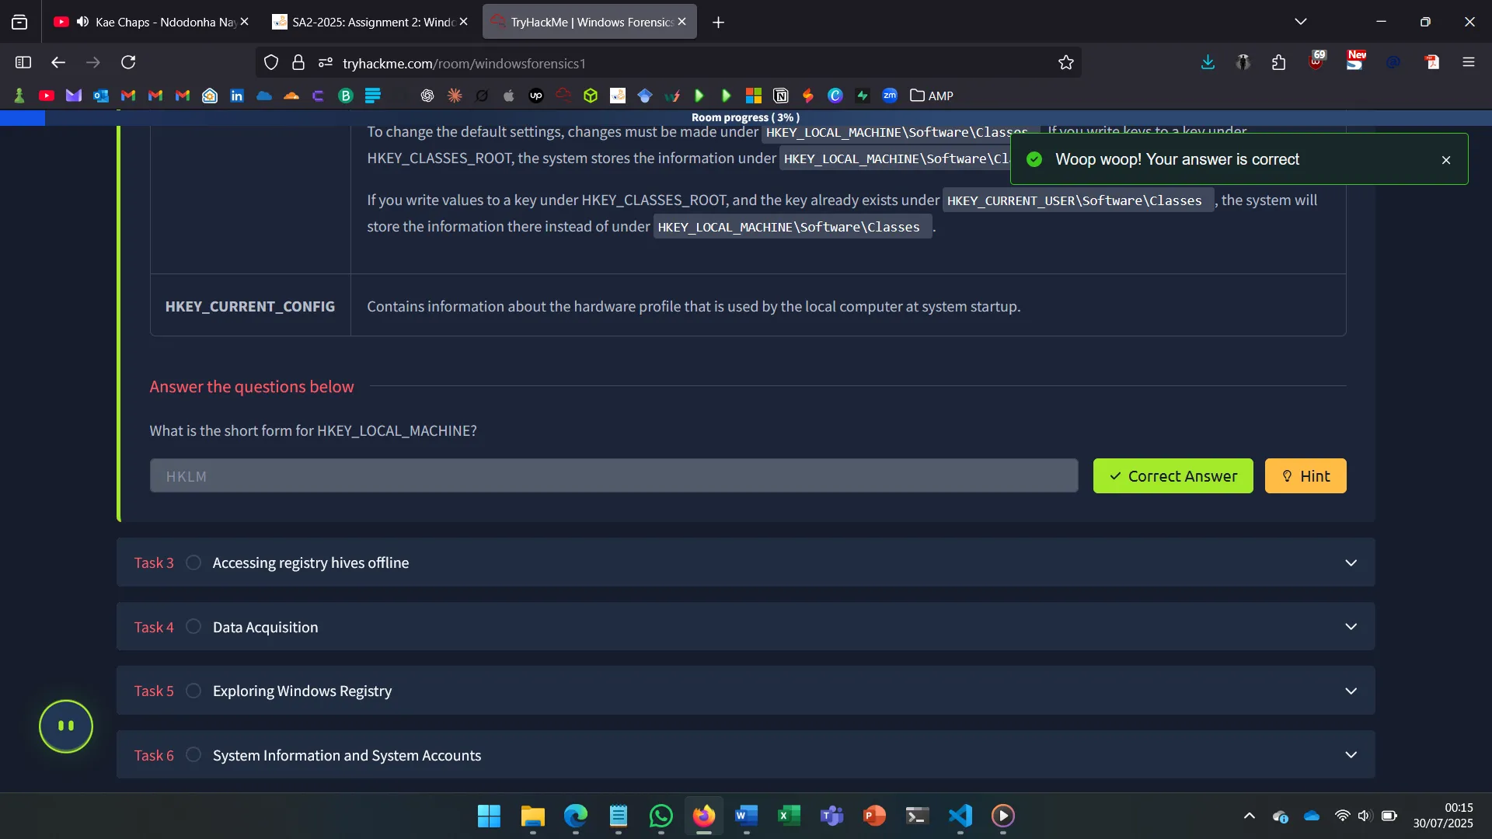The height and width of the screenshot is (839, 1492).
Task: Click the bookmark star icon in the address bar
Action: coord(1065,63)
